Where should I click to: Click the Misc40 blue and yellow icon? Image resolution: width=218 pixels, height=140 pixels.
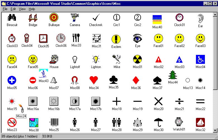pos(157,20)
